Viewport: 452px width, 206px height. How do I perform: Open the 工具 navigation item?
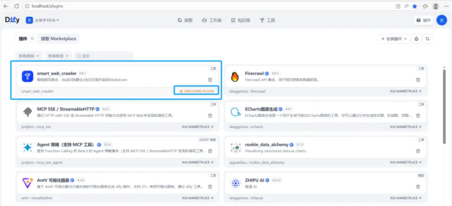(267, 20)
